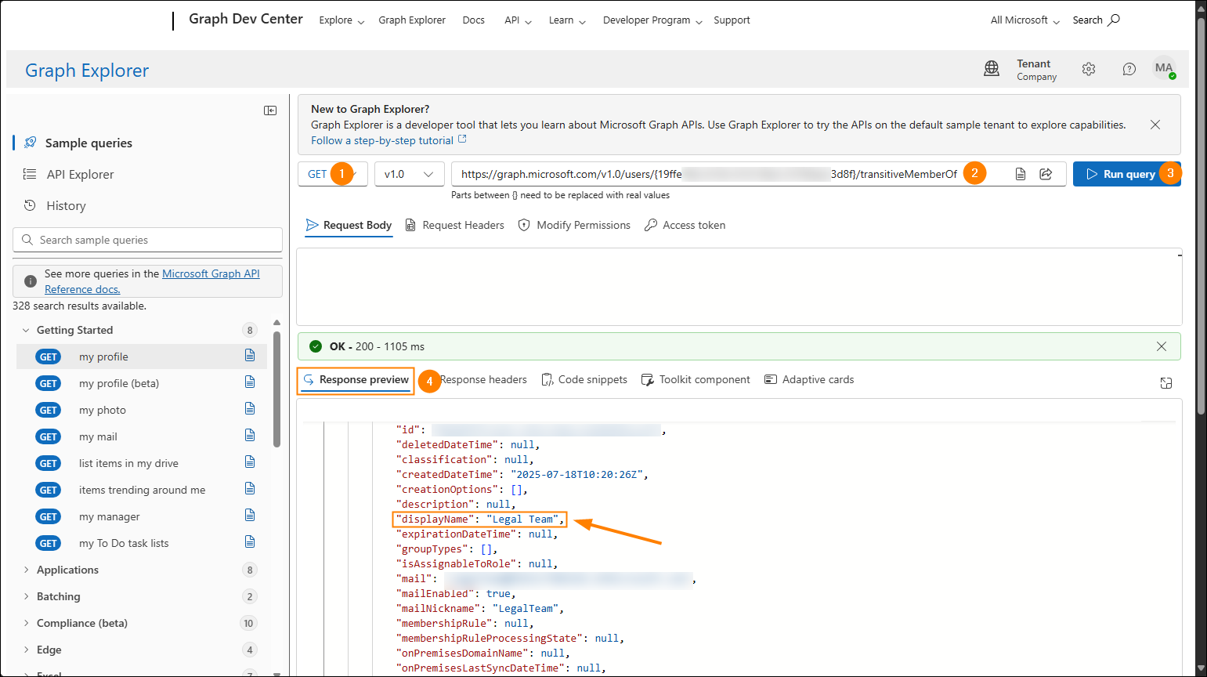The height and width of the screenshot is (677, 1207).
Task: Click inside the Search sample queries field
Action: (147, 239)
